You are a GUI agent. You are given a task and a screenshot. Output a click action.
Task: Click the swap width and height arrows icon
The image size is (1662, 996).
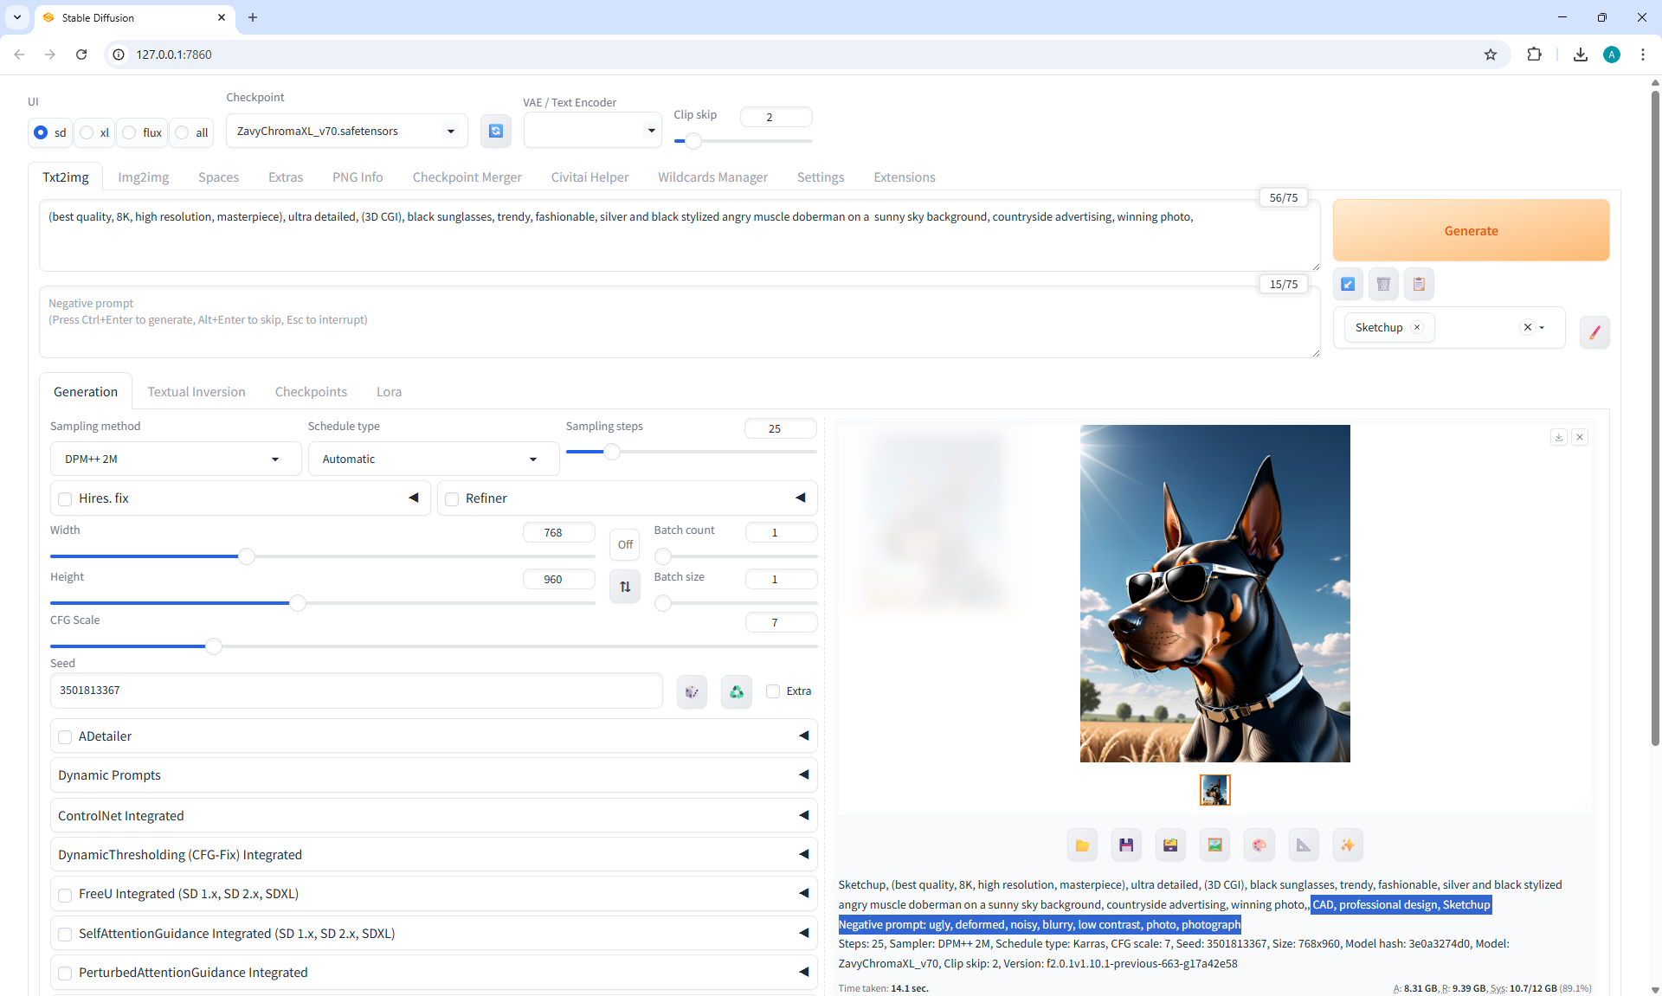click(x=625, y=587)
